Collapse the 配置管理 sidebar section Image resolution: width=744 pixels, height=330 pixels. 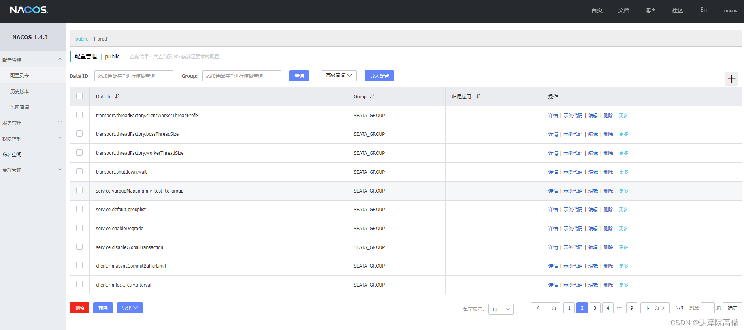point(32,60)
